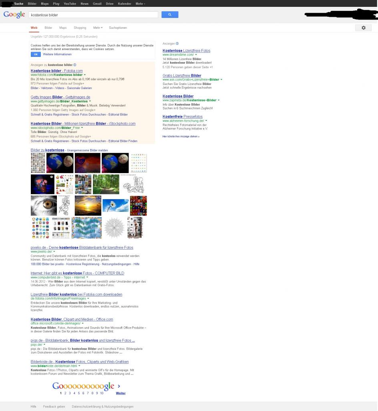Image resolution: width=378 pixels, height=411 pixels.
Task: Click 'Unangemessene Bilder melden' link
Action: click(x=87, y=151)
